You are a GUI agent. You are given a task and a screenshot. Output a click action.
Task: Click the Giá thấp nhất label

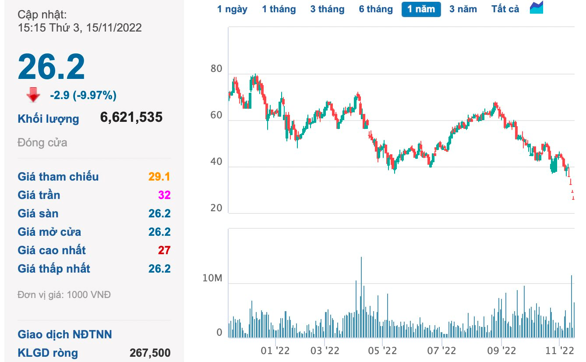(53, 269)
